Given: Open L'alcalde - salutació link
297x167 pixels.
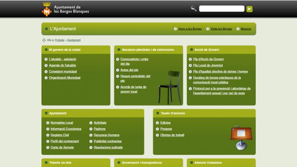Looking at the screenshot, I should click(x=62, y=59).
